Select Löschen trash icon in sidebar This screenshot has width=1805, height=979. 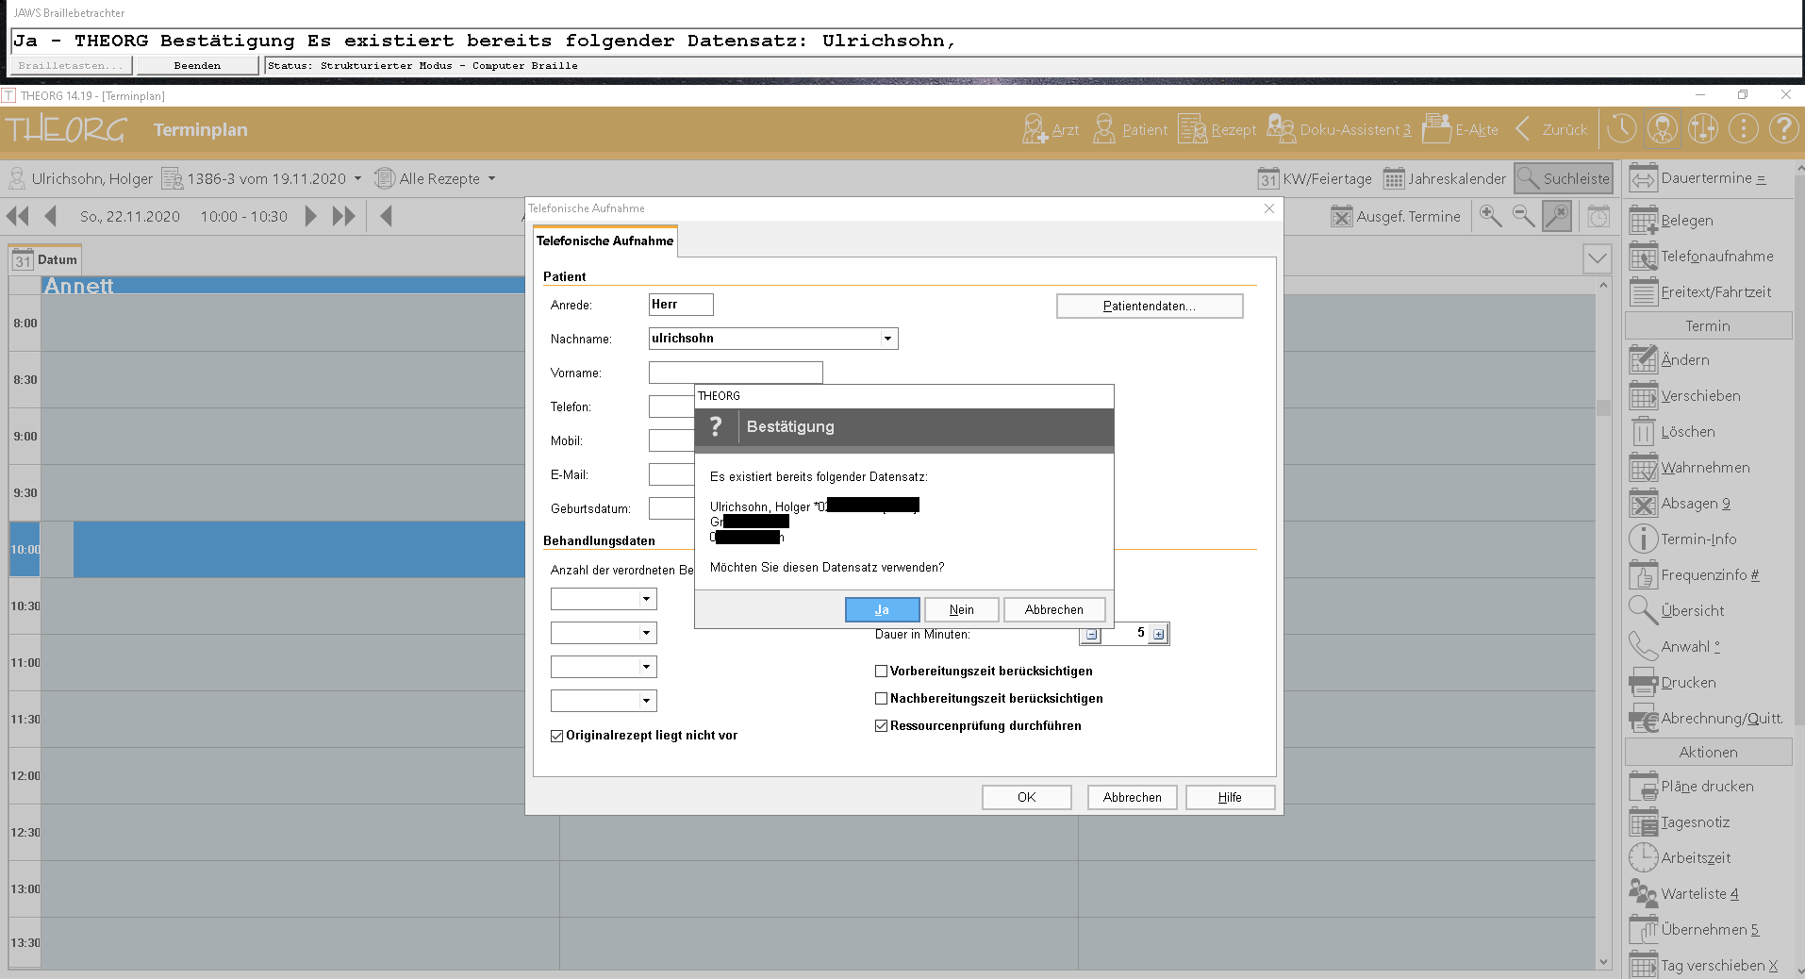click(1643, 432)
